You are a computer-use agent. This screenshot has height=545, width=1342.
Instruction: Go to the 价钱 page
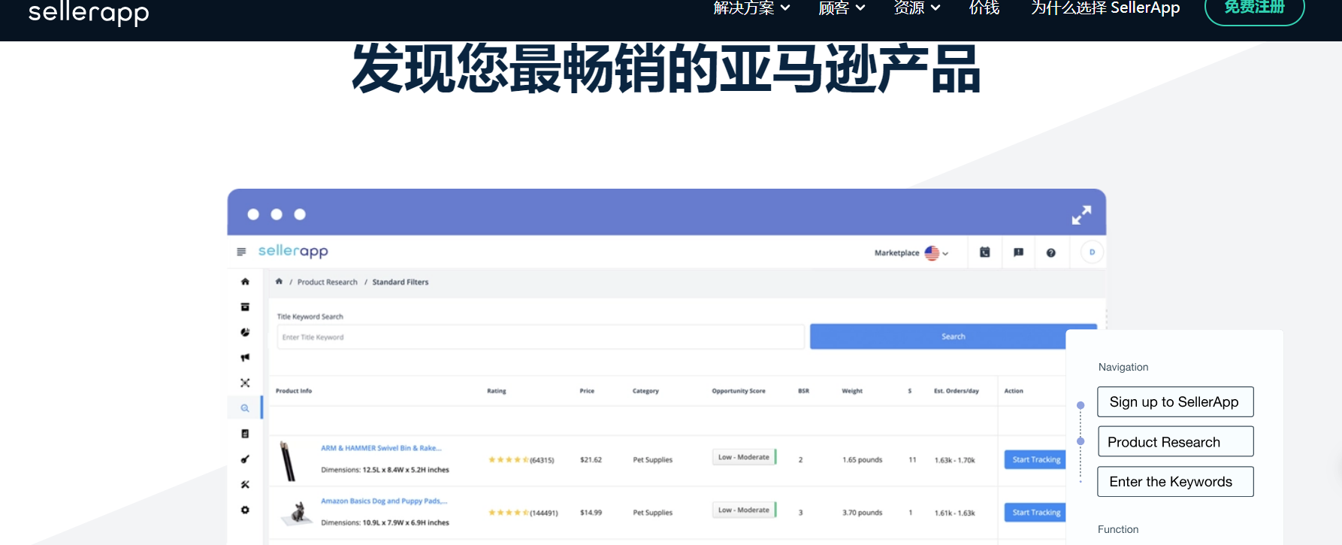click(x=984, y=8)
